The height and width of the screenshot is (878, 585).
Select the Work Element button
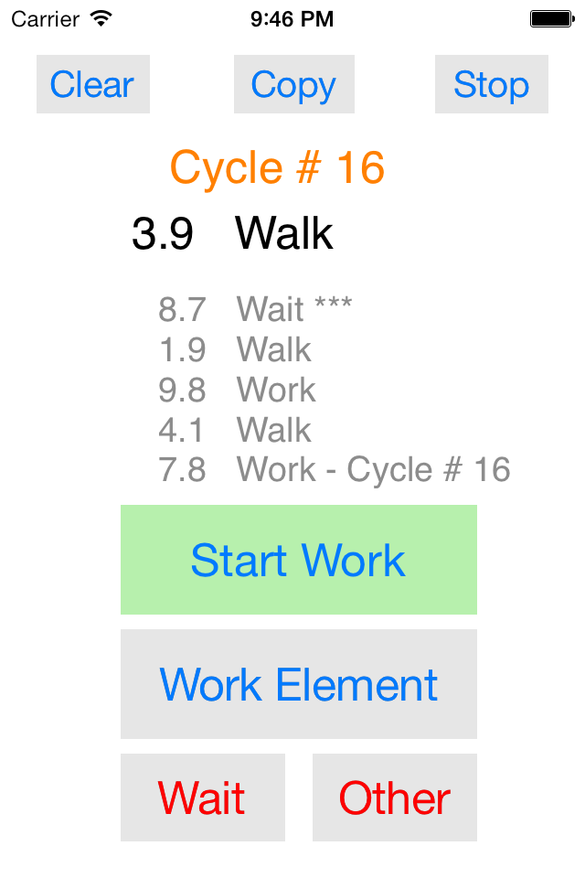click(x=299, y=684)
